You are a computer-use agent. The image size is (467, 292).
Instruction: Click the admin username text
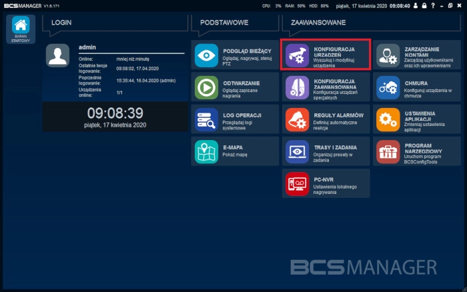[87, 47]
